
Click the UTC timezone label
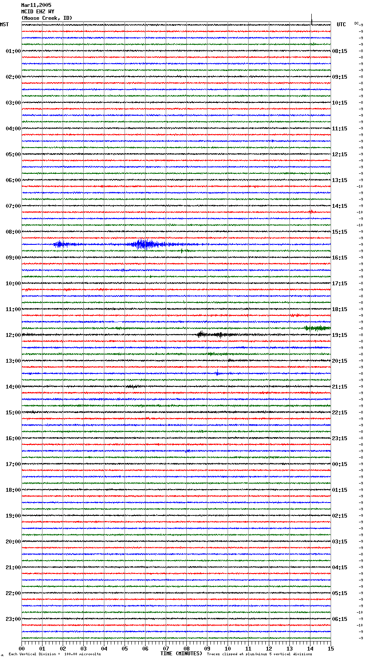(x=341, y=25)
